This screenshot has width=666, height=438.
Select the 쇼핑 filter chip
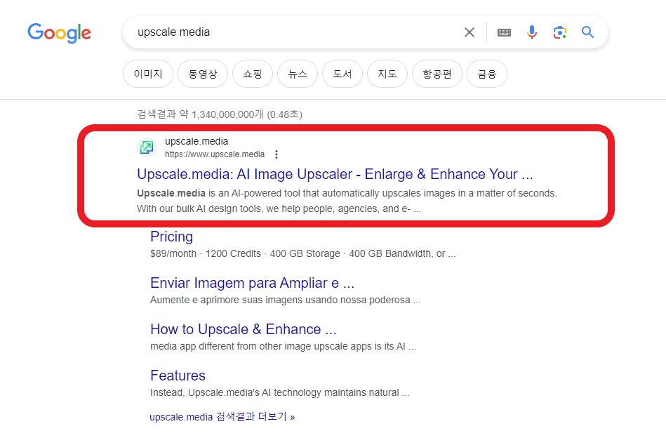point(253,74)
